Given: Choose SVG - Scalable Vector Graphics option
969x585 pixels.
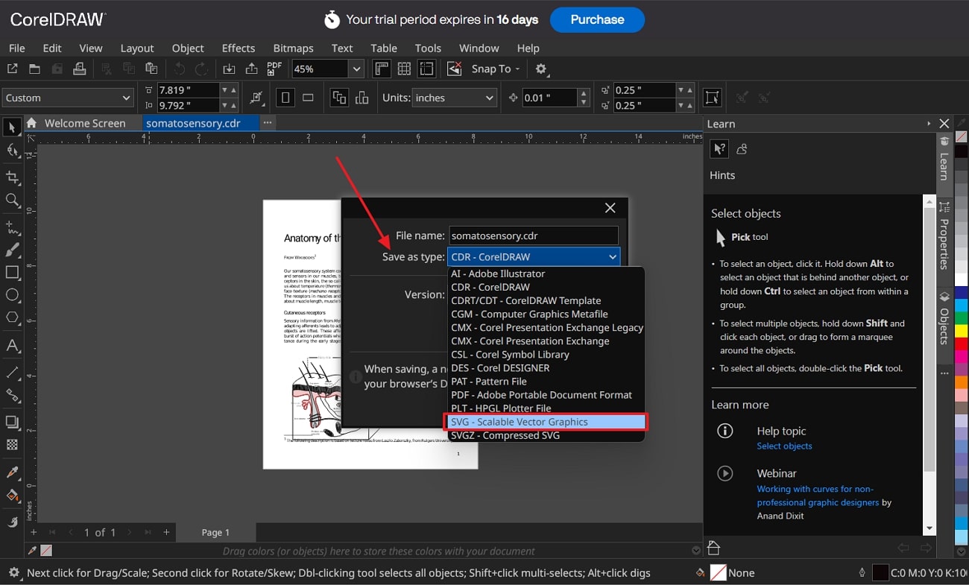Looking at the screenshot, I should 546,422.
